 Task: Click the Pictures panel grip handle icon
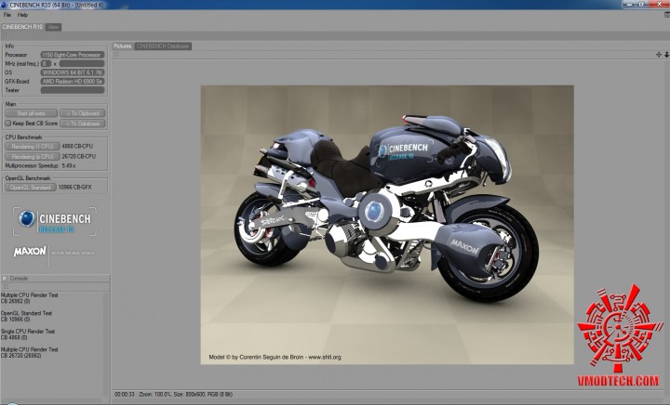116,55
